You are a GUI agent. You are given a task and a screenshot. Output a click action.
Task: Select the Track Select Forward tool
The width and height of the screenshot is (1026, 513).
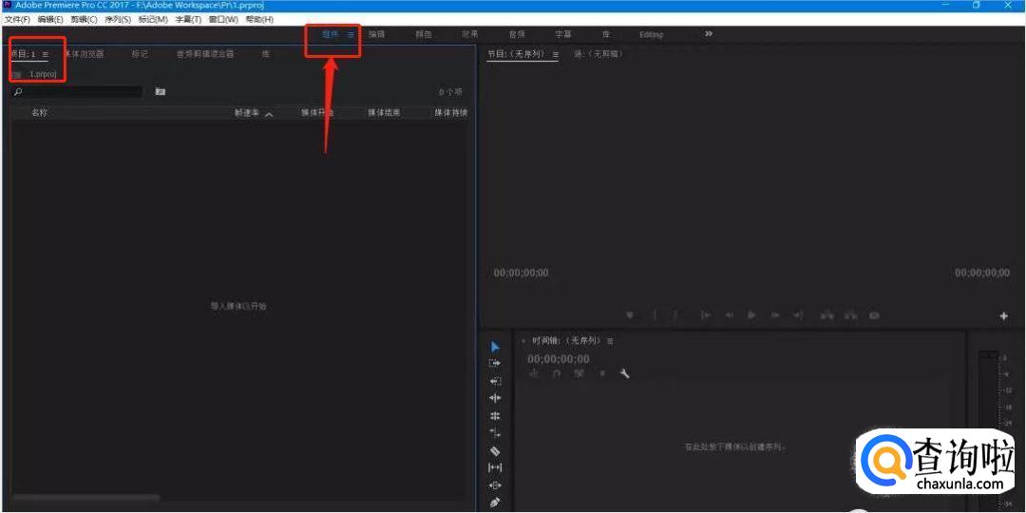pos(495,363)
